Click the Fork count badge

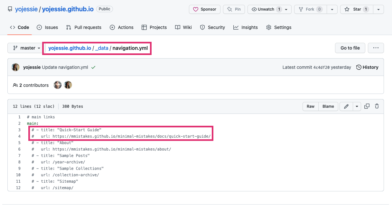(x=320, y=9)
